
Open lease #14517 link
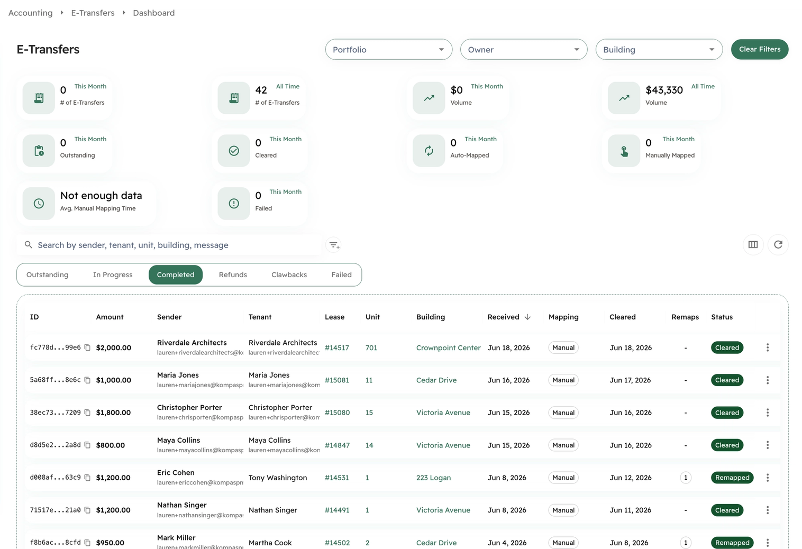pos(337,348)
